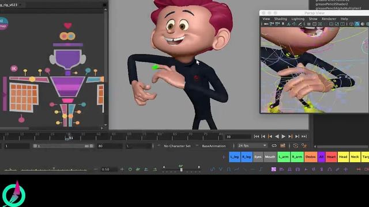Open the 24 fps frame rate dropdown

(x=252, y=145)
